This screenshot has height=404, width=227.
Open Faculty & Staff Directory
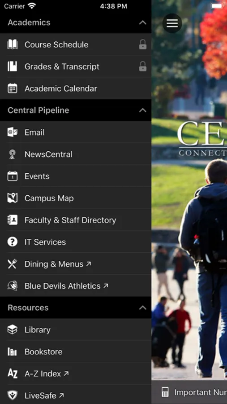(x=76, y=220)
